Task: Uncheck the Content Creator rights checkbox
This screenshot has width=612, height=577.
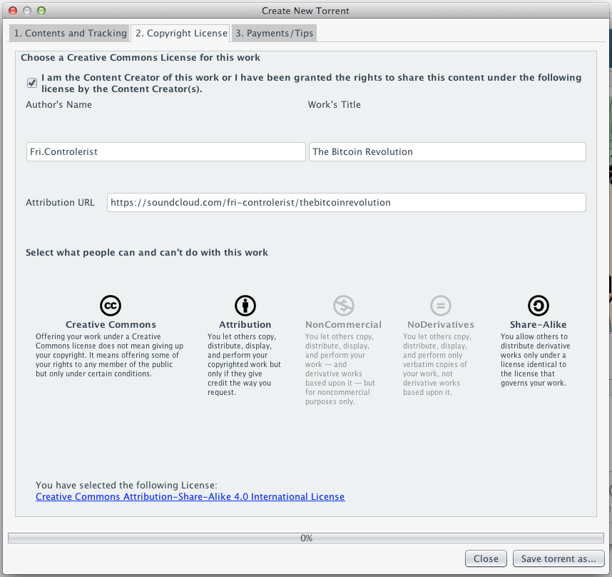Action: [x=31, y=83]
